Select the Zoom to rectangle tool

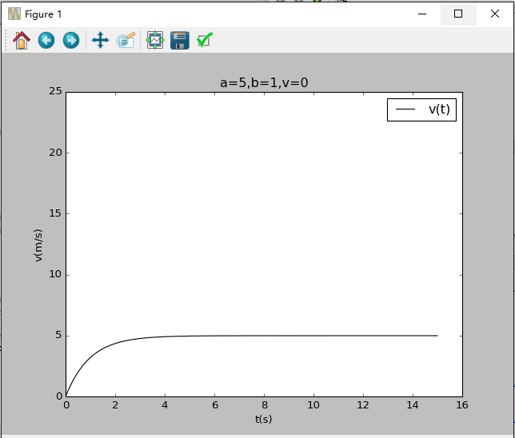point(126,41)
